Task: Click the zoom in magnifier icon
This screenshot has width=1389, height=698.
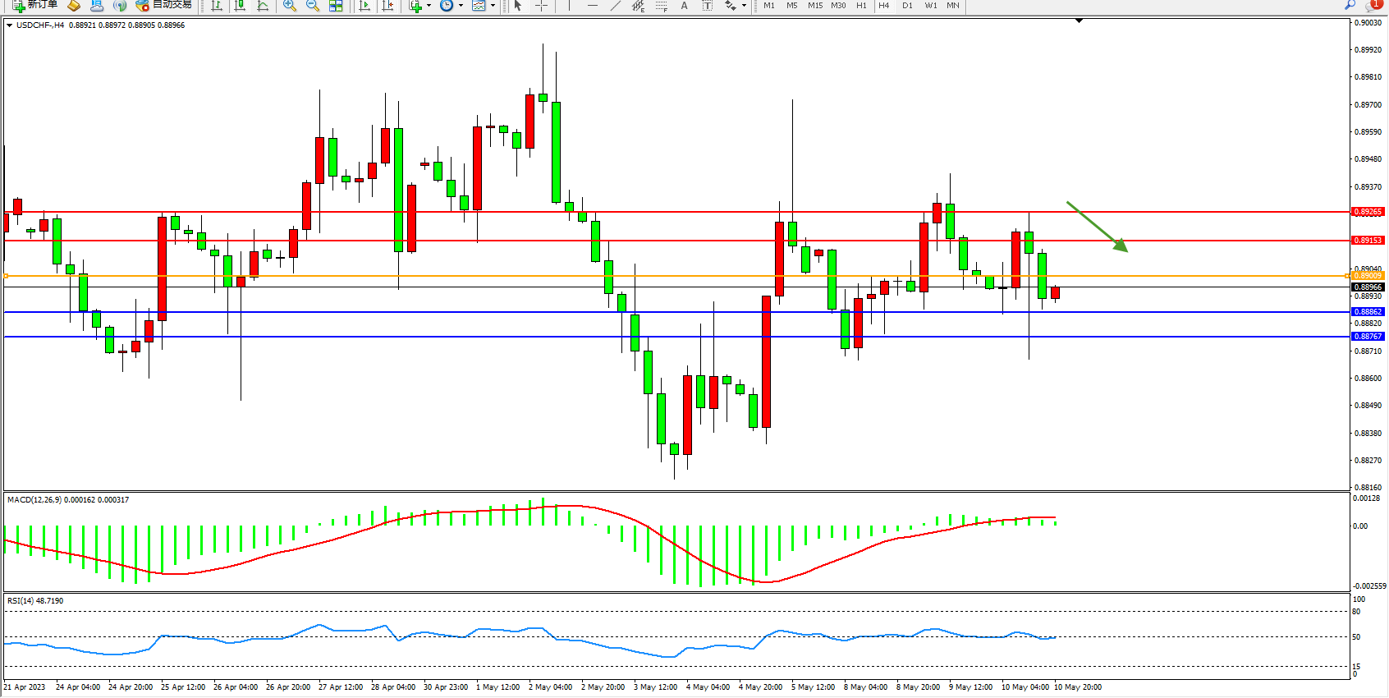Action: tap(289, 6)
